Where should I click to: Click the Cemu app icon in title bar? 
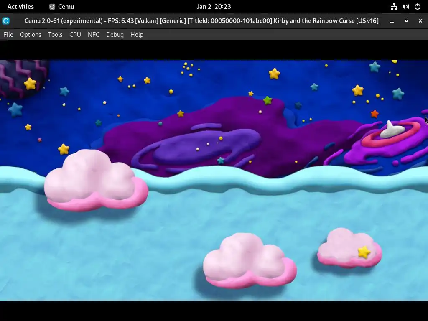point(6,21)
